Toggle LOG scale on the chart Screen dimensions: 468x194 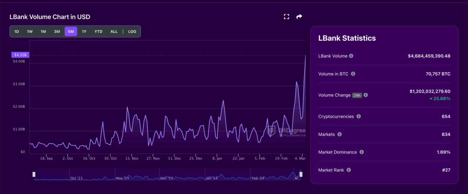132,31
